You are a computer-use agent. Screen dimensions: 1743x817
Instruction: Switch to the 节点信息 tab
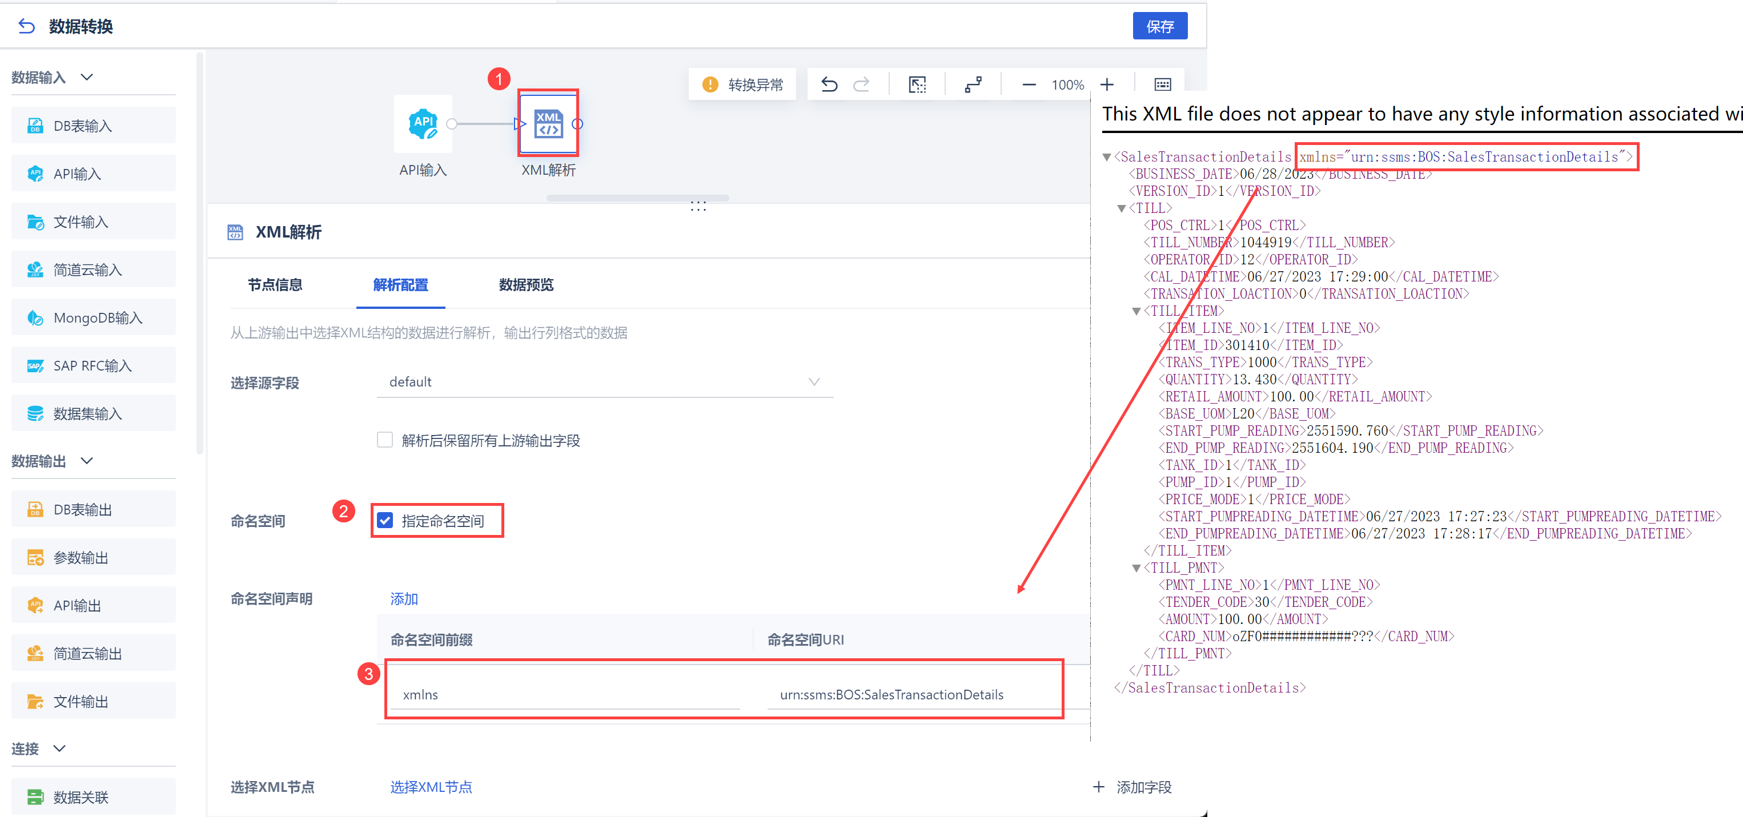tap(275, 285)
